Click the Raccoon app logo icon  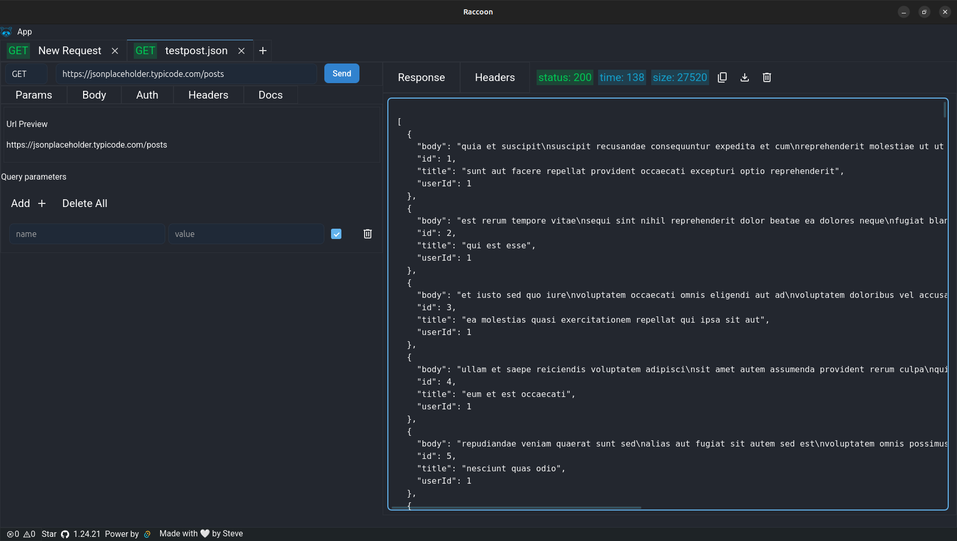[x=6, y=32]
